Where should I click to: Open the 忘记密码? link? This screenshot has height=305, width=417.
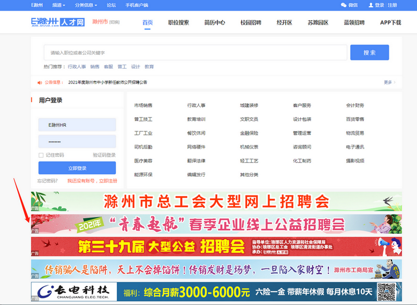click(x=47, y=181)
